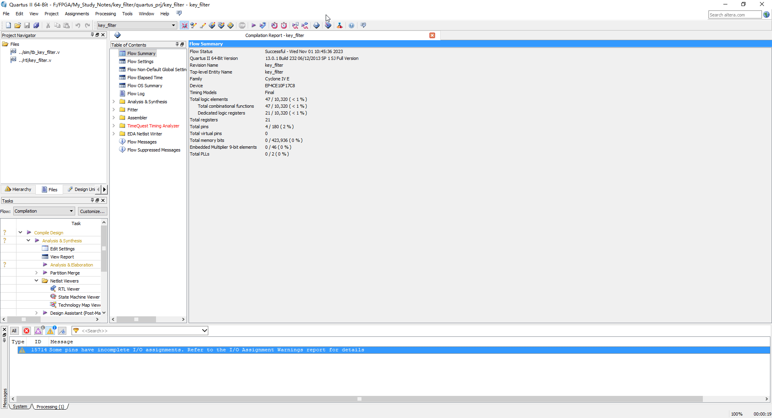Click the Assignment Editor pencil toolbar icon

click(203, 25)
